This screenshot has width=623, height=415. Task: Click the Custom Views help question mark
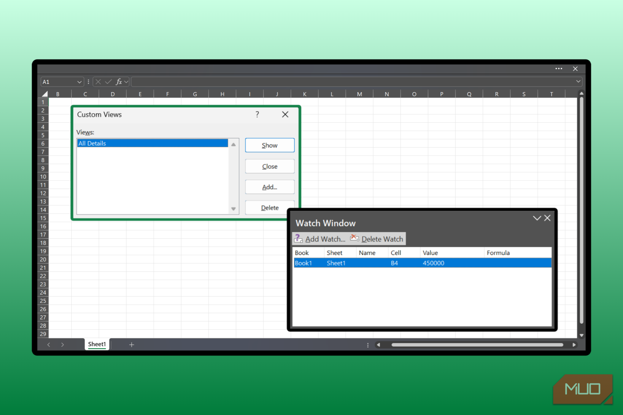[257, 114]
